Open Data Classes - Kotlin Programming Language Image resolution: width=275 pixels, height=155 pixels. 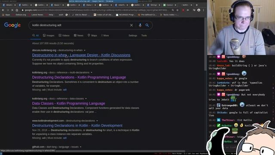69,103
